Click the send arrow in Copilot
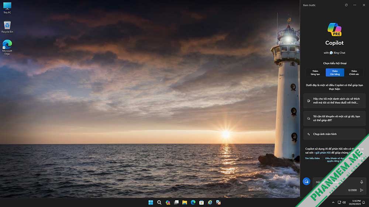This screenshot has width=369, height=207. (362, 190)
